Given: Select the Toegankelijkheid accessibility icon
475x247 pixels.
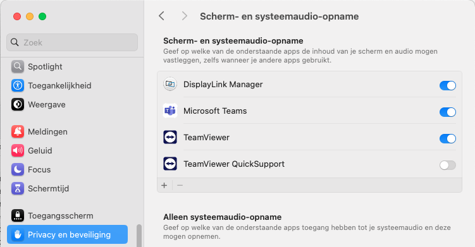Looking at the screenshot, I should point(18,85).
